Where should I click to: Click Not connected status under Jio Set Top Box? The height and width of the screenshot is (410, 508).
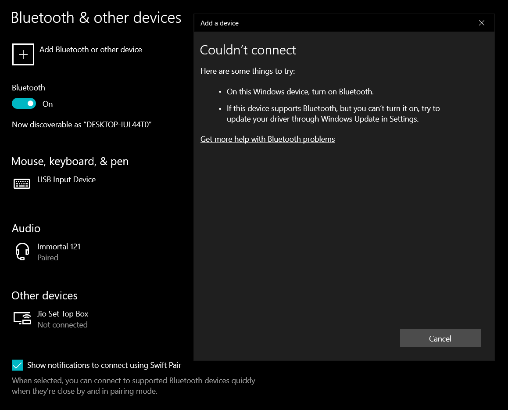[62, 325]
